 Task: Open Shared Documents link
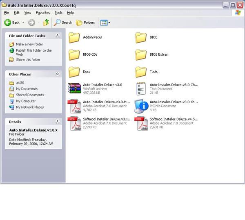pyautogui.click(x=30, y=95)
